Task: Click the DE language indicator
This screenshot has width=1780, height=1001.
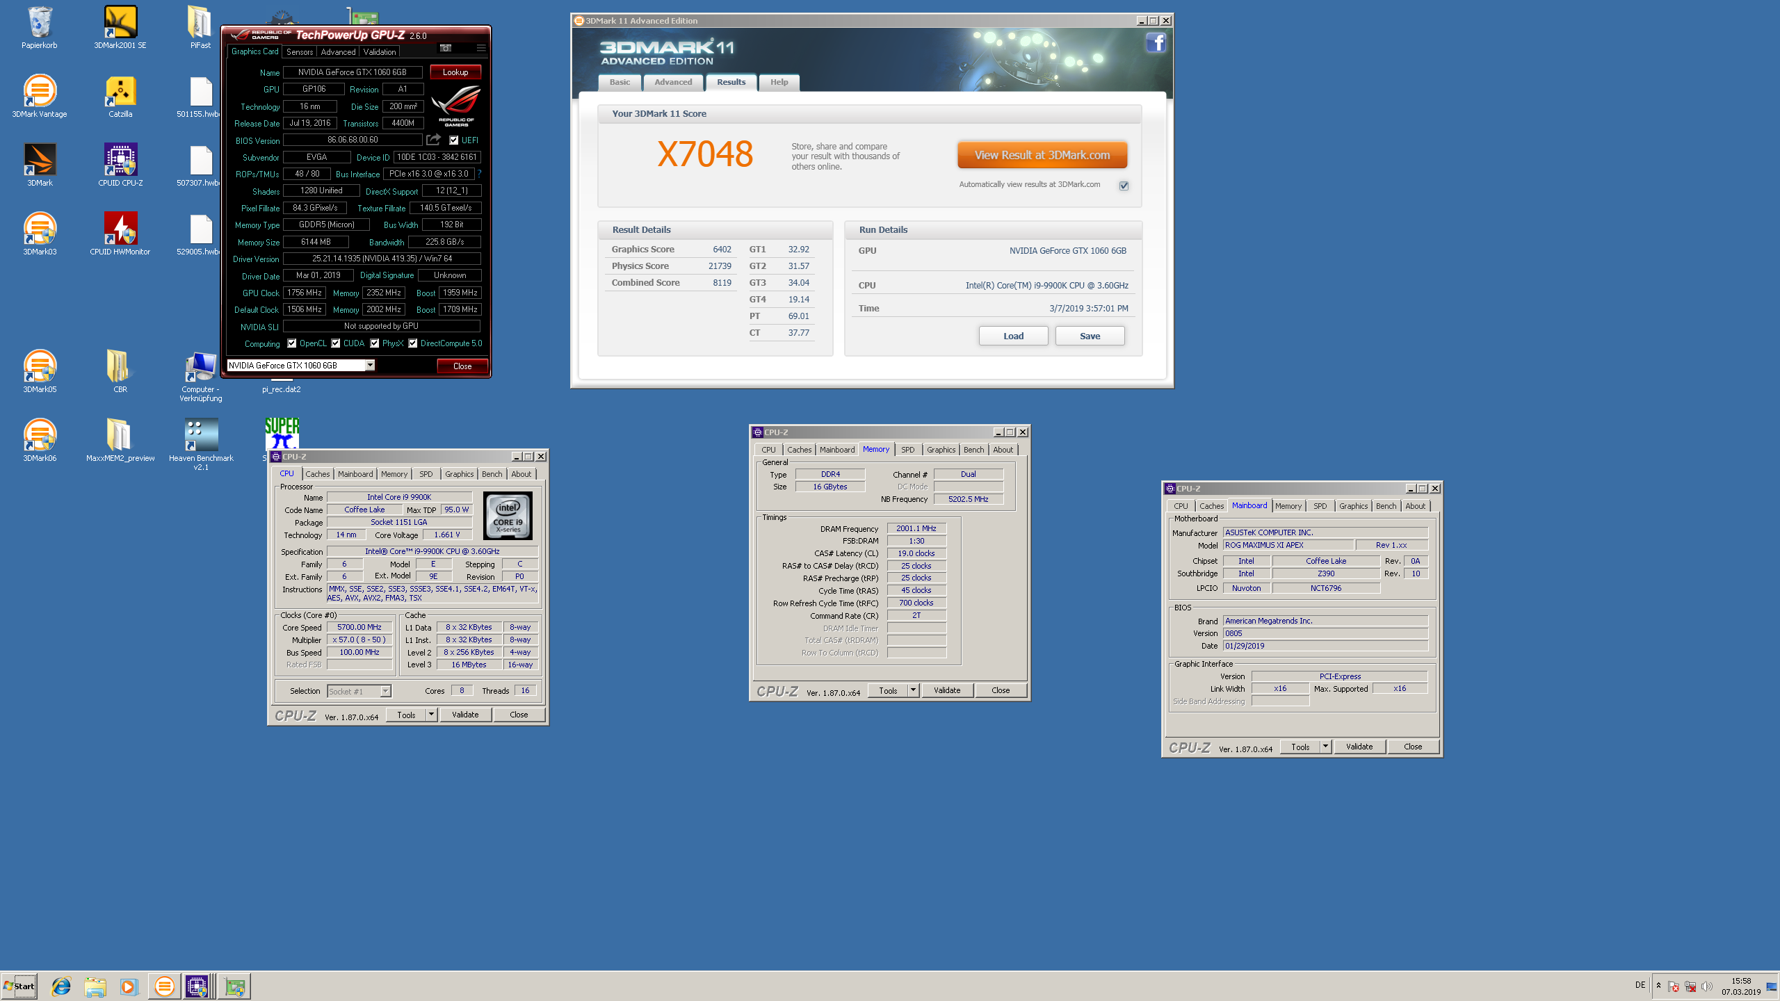Action: click(x=1640, y=985)
